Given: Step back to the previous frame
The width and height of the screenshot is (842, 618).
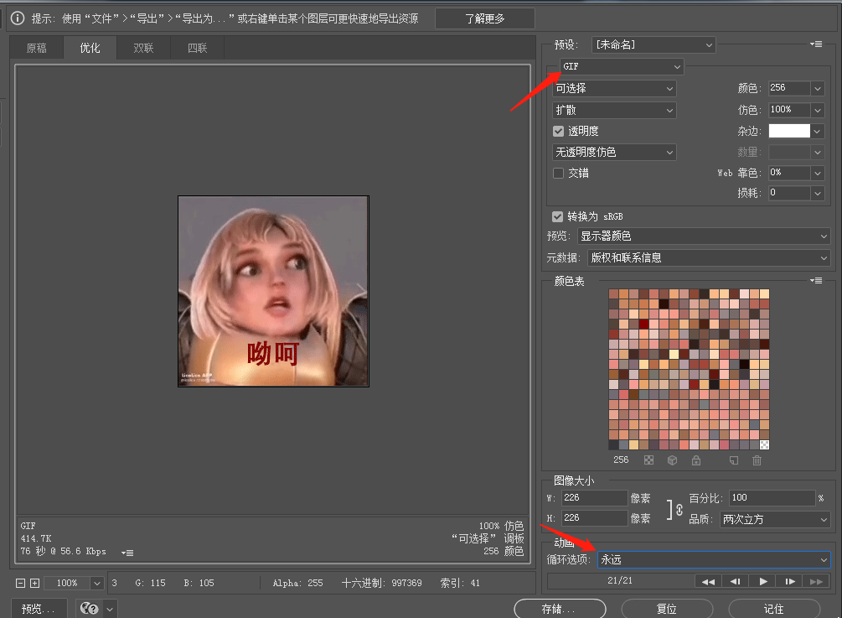Looking at the screenshot, I should [735, 581].
